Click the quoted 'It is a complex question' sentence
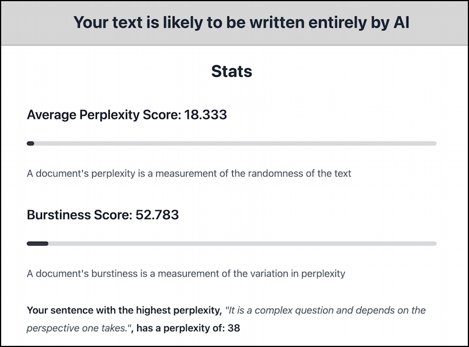469x347 pixels. click(325, 310)
